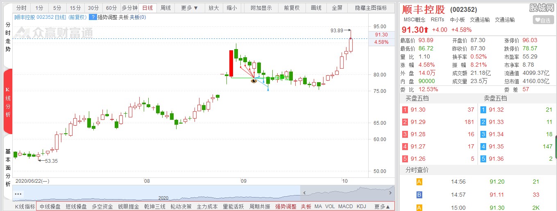The image size is (557, 211).
Task: Expand 更多▲ indicators list
Action: point(382,207)
